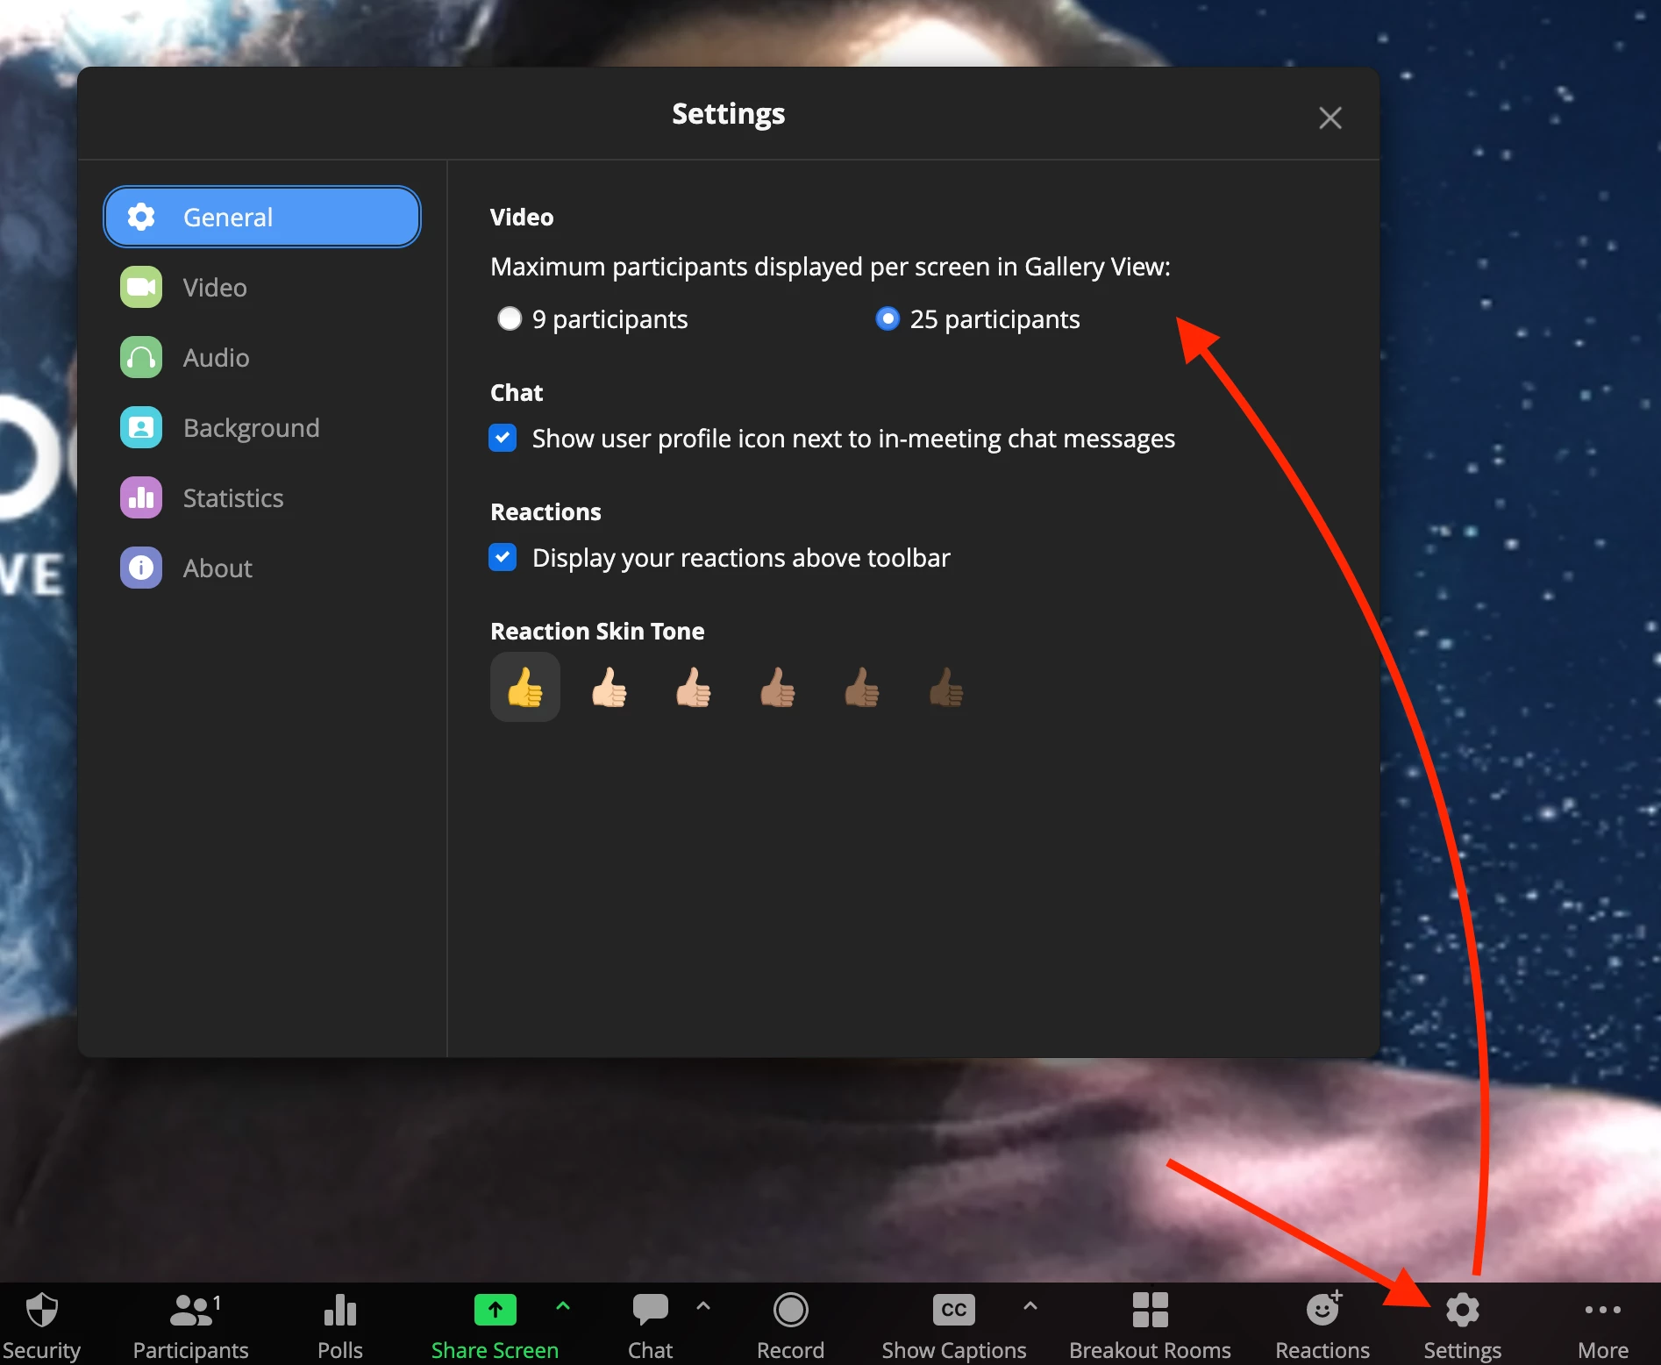Start recording with the Record icon
This screenshot has height=1365, width=1661.
(791, 1310)
